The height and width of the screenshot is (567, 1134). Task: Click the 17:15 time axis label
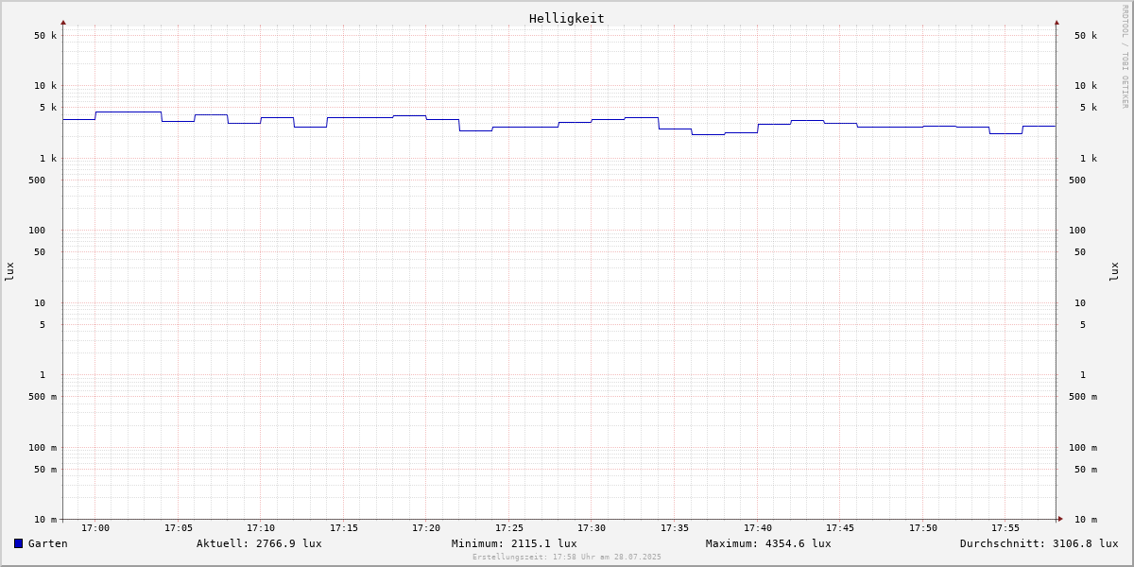pos(344,528)
